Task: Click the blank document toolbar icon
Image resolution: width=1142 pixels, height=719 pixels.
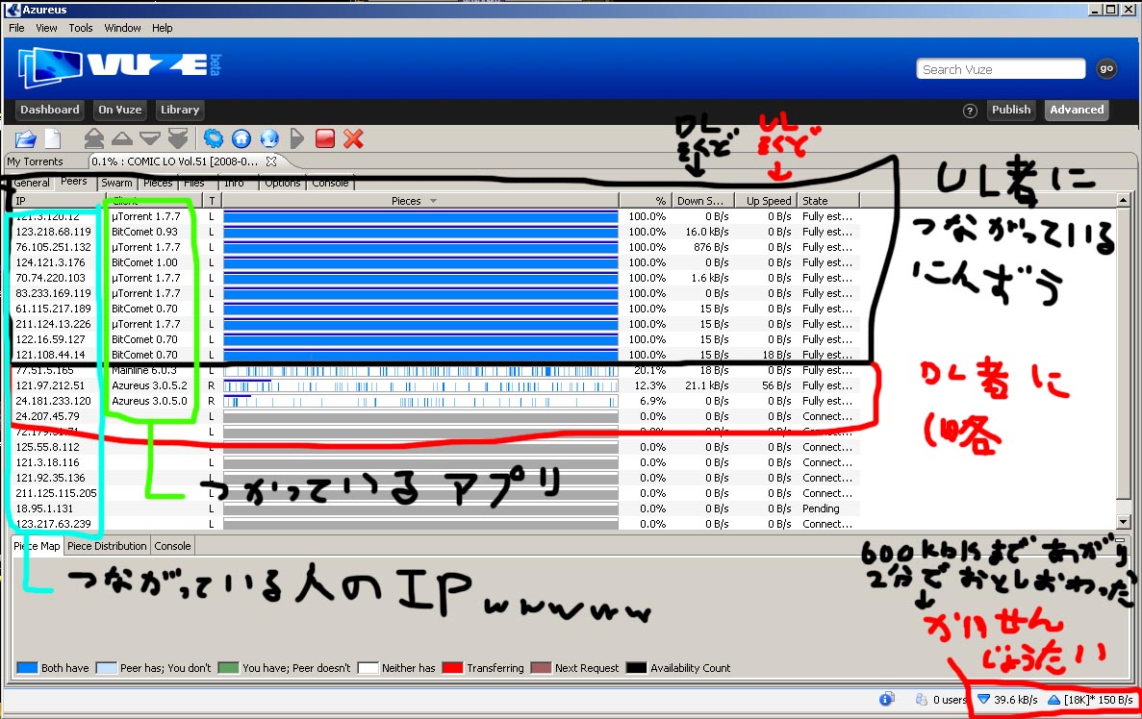Action: tap(53, 138)
